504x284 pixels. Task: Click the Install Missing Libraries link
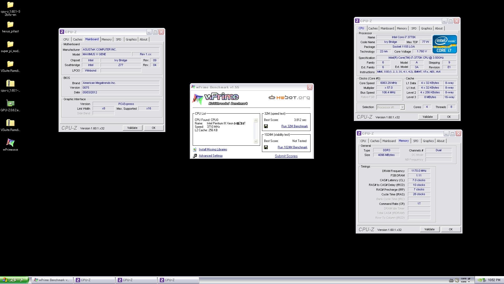[213, 149]
